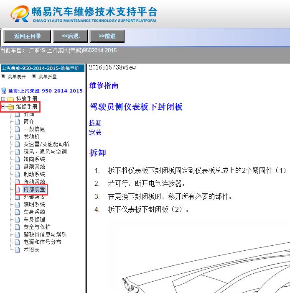Open the 车身系统 section
This screenshot has height=293, width=290.
coord(34,212)
